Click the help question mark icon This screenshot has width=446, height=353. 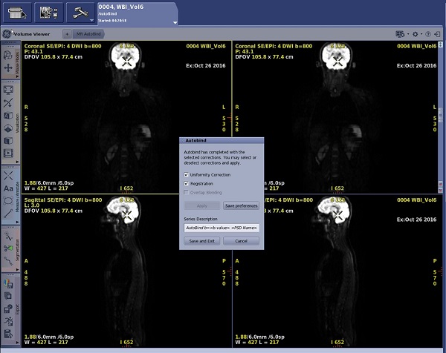(x=429, y=34)
